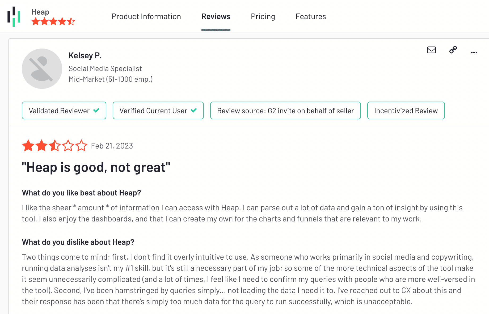Click the checkmark on Validated Reviewer badge
489x314 pixels.
[97, 110]
